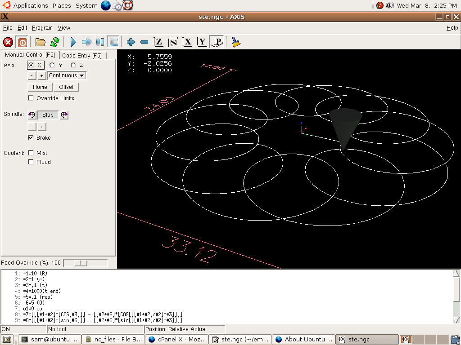Click the spindle Stop button
The height and width of the screenshot is (345, 461).
pos(48,115)
